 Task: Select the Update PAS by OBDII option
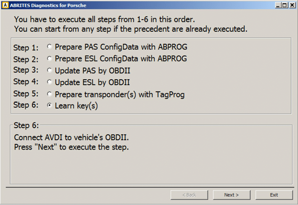click(x=49, y=70)
